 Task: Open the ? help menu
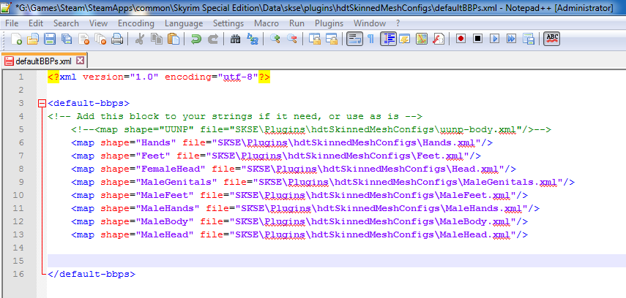398,23
